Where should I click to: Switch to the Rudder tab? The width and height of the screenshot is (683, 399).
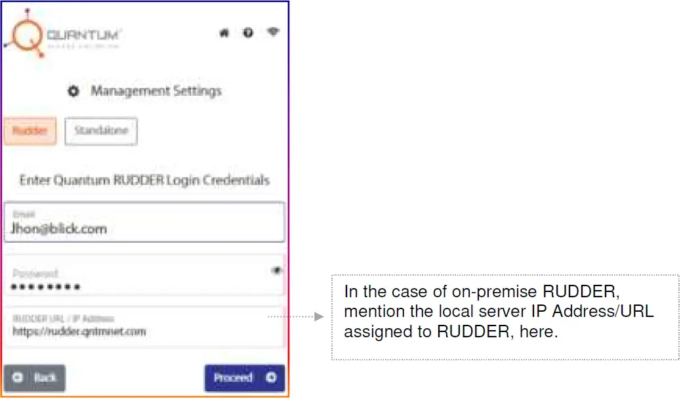tap(30, 131)
